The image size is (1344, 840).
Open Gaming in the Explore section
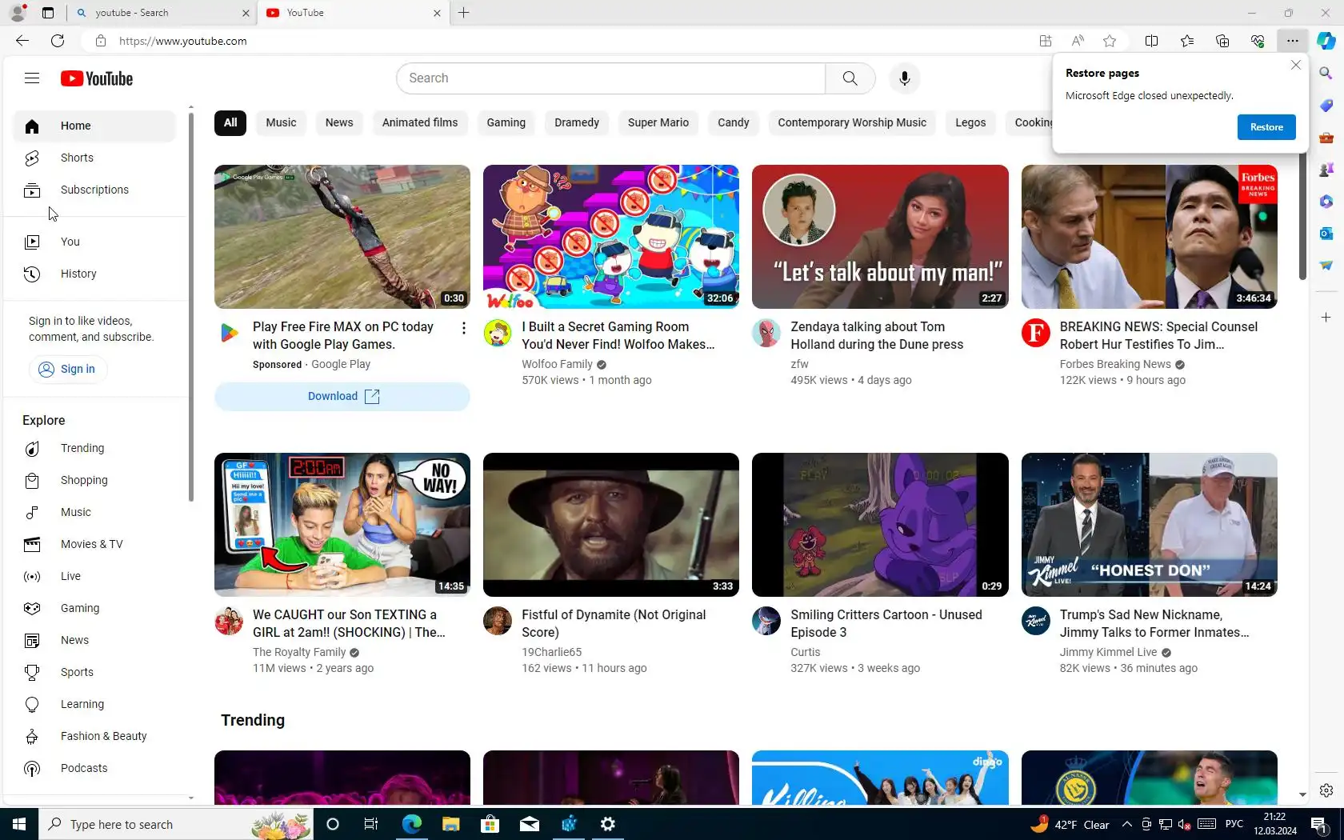tap(94, 608)
